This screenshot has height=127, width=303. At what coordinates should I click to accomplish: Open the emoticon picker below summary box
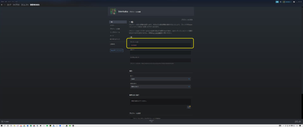click(x=189, y=107)
